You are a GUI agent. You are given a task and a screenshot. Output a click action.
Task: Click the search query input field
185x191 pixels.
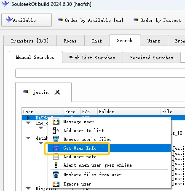click(x=100, y=73)
